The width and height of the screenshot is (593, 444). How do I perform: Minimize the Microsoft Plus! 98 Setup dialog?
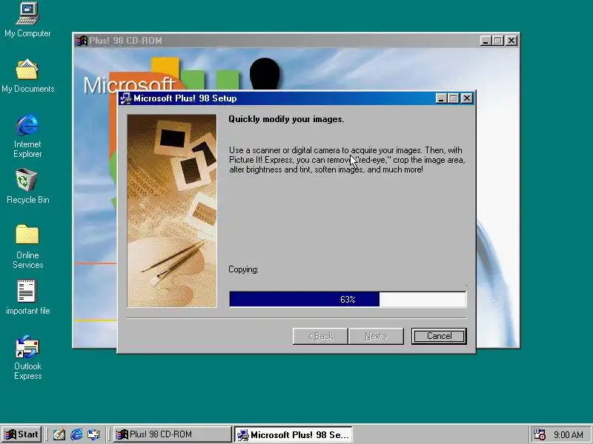pos(441,98)
